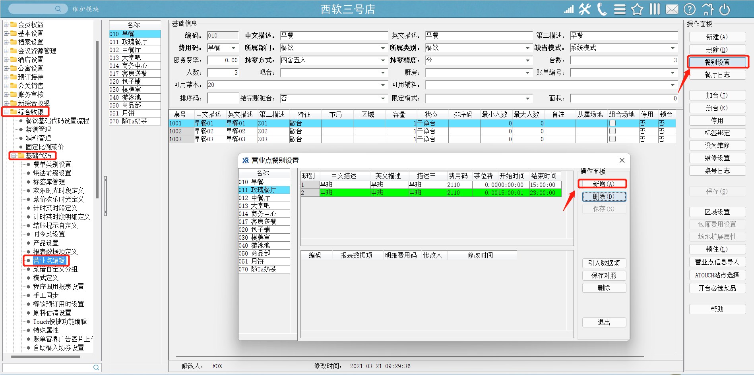Viewport: 754px width, 375px height.
Task: Expand the 酒店设置 tree node
Action: (6, 60)
